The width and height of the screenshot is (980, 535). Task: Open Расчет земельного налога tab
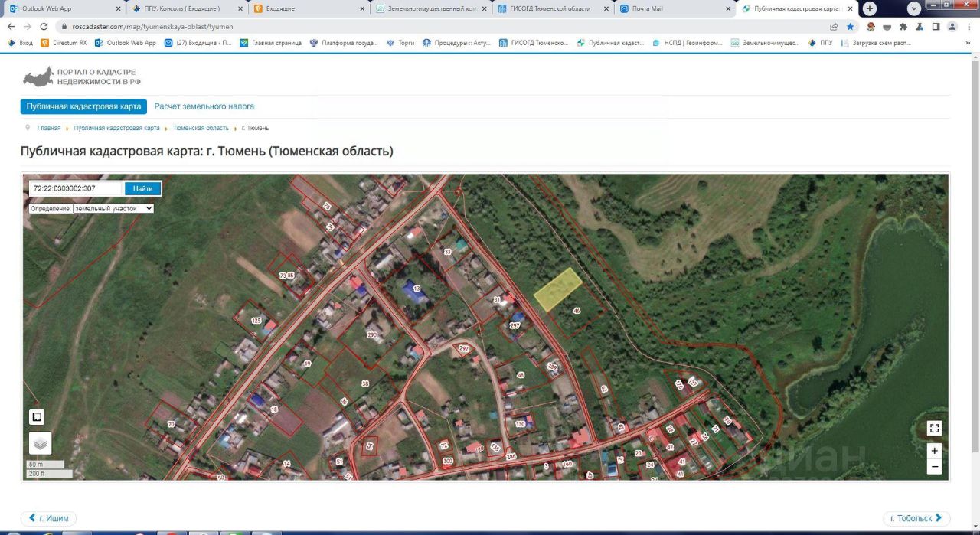click(x=204, y=106)
